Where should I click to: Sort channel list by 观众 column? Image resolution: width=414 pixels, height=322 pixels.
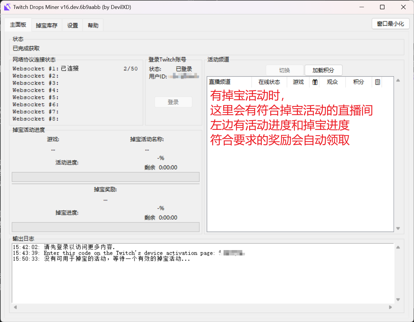coord(332,82)
